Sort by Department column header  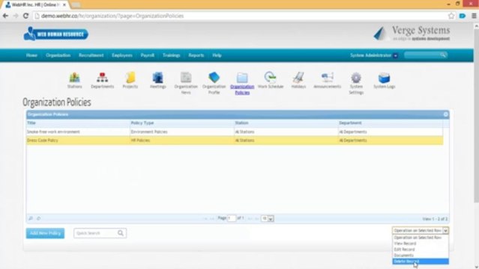[391, 123]
